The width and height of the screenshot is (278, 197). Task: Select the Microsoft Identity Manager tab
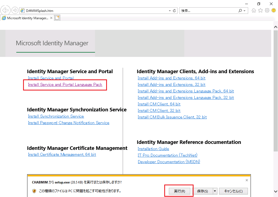pyautogui.click(x=27, y=18)
